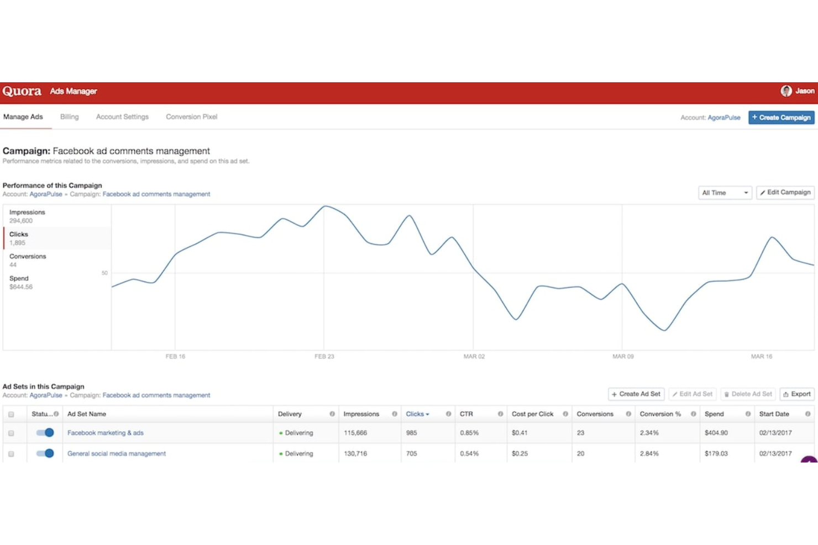Image resolution: width=818 pixels, height=545 pixels.
Task: Click the Start Date column header label
Action: 774,414
